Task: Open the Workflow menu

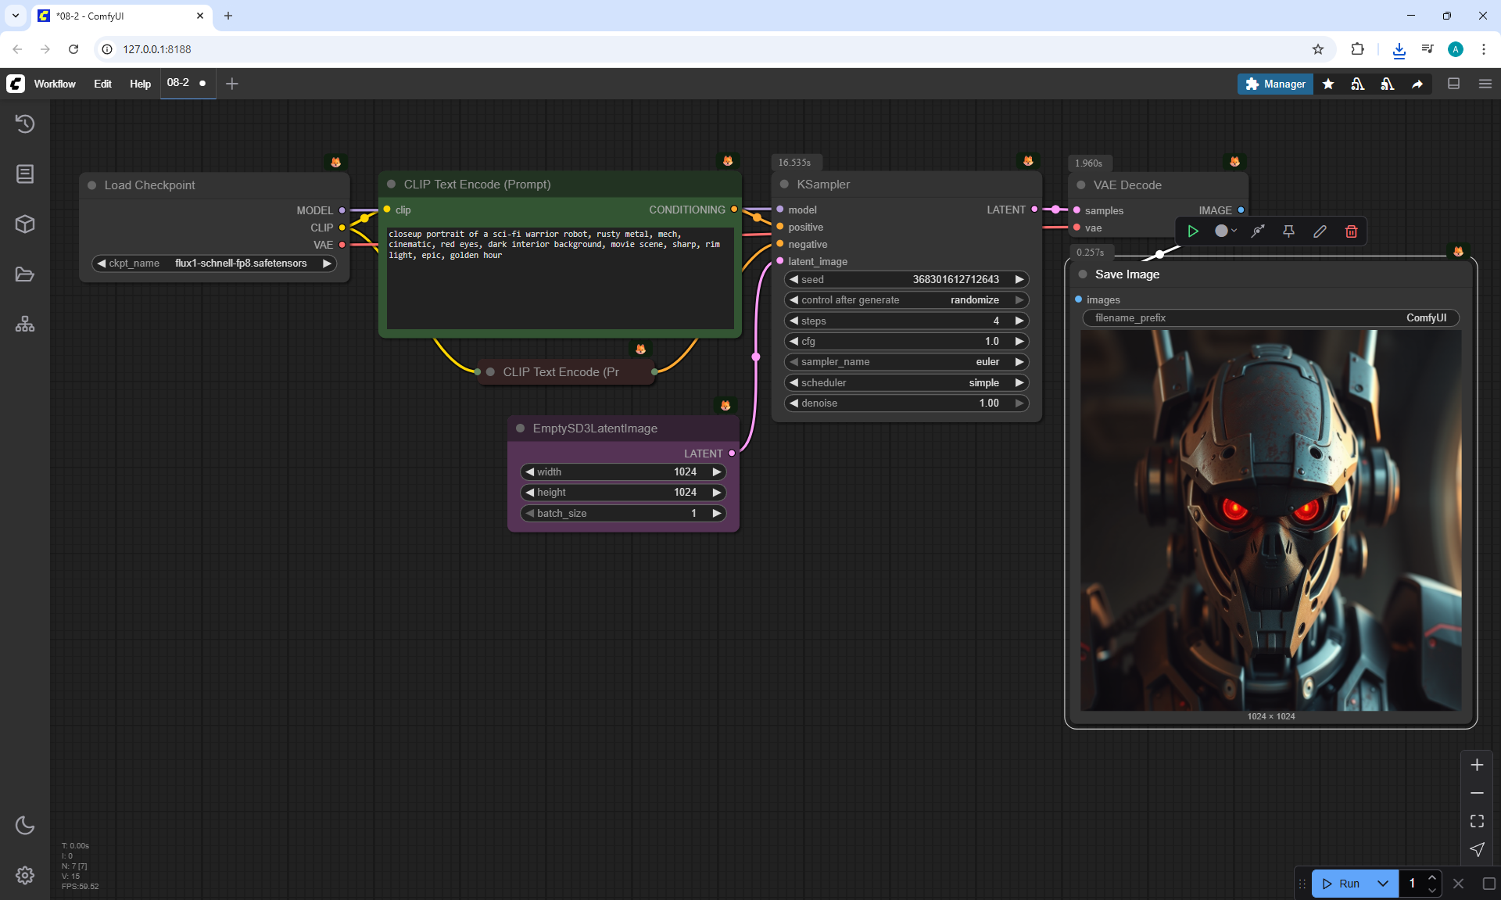Action: (x=55, y=84)
